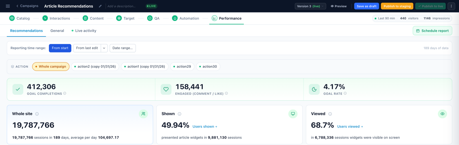The image size is (459, 145).
Task: Click the Goal Completions info icon
Action: (65, 93)
